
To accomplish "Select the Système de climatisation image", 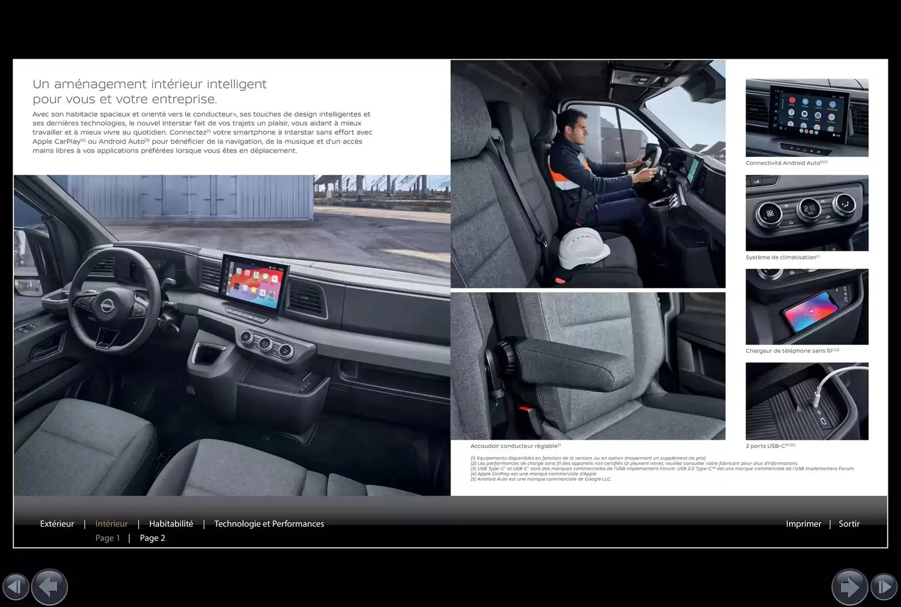I will point(807,212).
